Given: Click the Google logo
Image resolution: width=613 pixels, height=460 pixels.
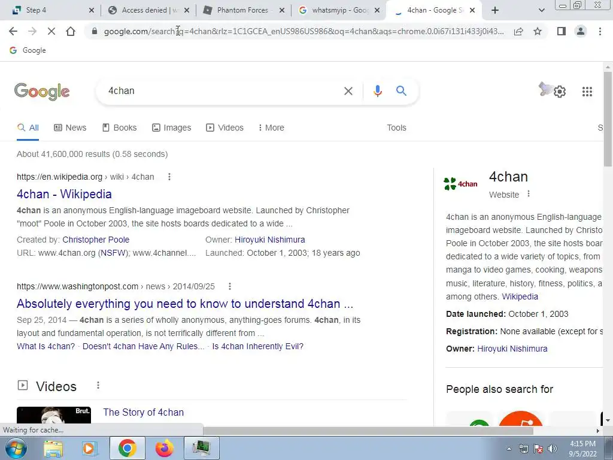Looking at the screenshot, I should (42, 92).
